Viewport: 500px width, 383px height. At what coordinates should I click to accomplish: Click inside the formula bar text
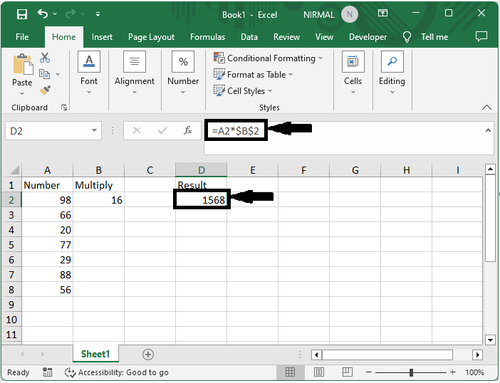(x=236, y=131)
